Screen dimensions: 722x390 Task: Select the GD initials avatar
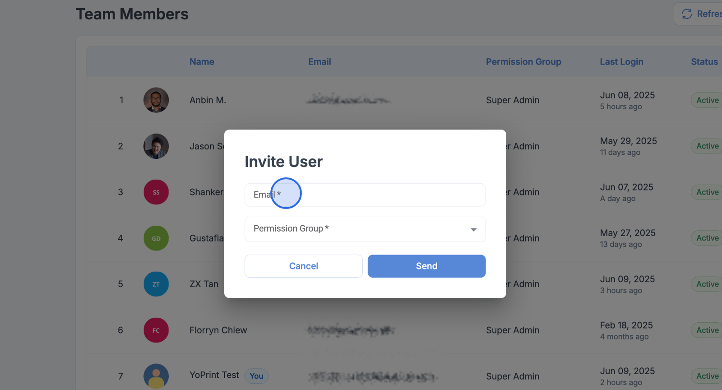(x=156, y=238)
